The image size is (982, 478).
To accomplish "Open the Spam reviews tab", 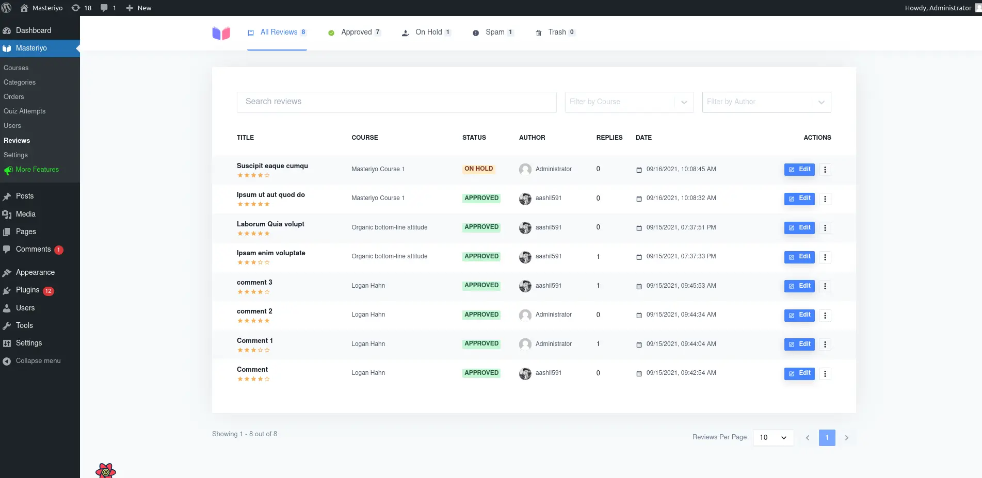I will (x=493, y=32).
